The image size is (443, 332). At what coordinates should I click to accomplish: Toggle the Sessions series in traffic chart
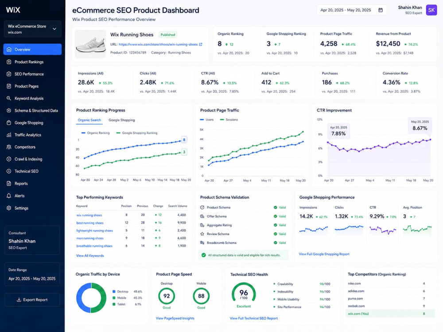pyautogui.click(x=229, y=120)
